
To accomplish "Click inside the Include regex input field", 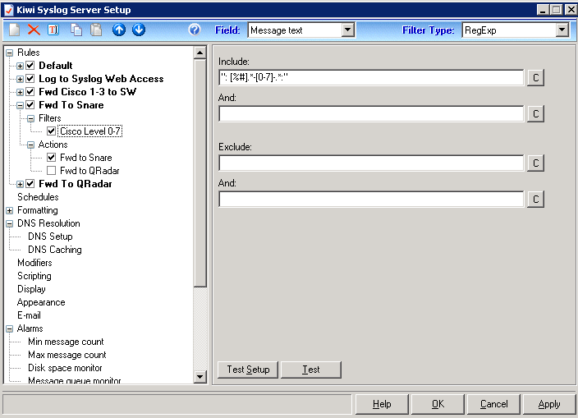I will 371,78.
